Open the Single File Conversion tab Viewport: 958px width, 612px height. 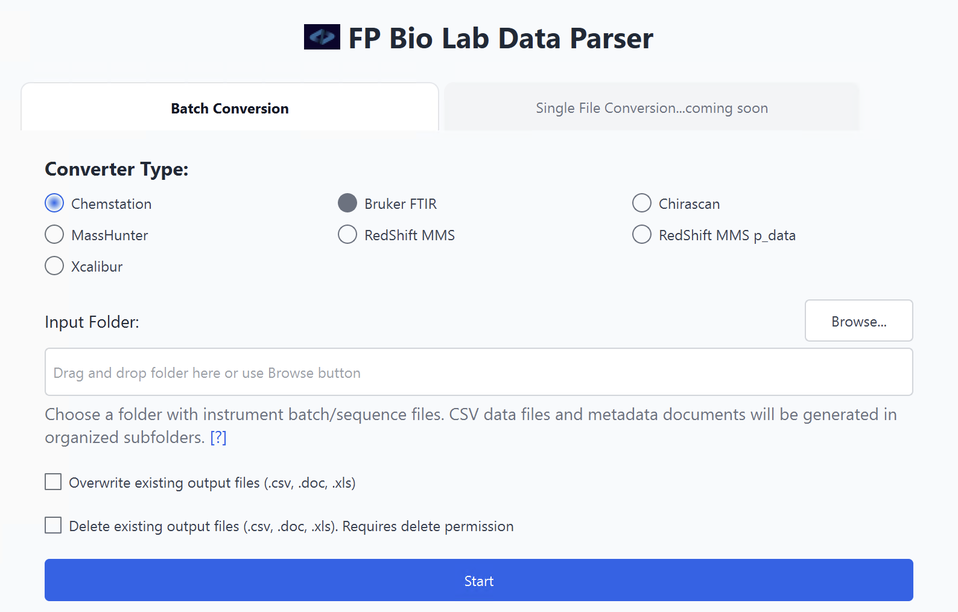pos(652,109)
